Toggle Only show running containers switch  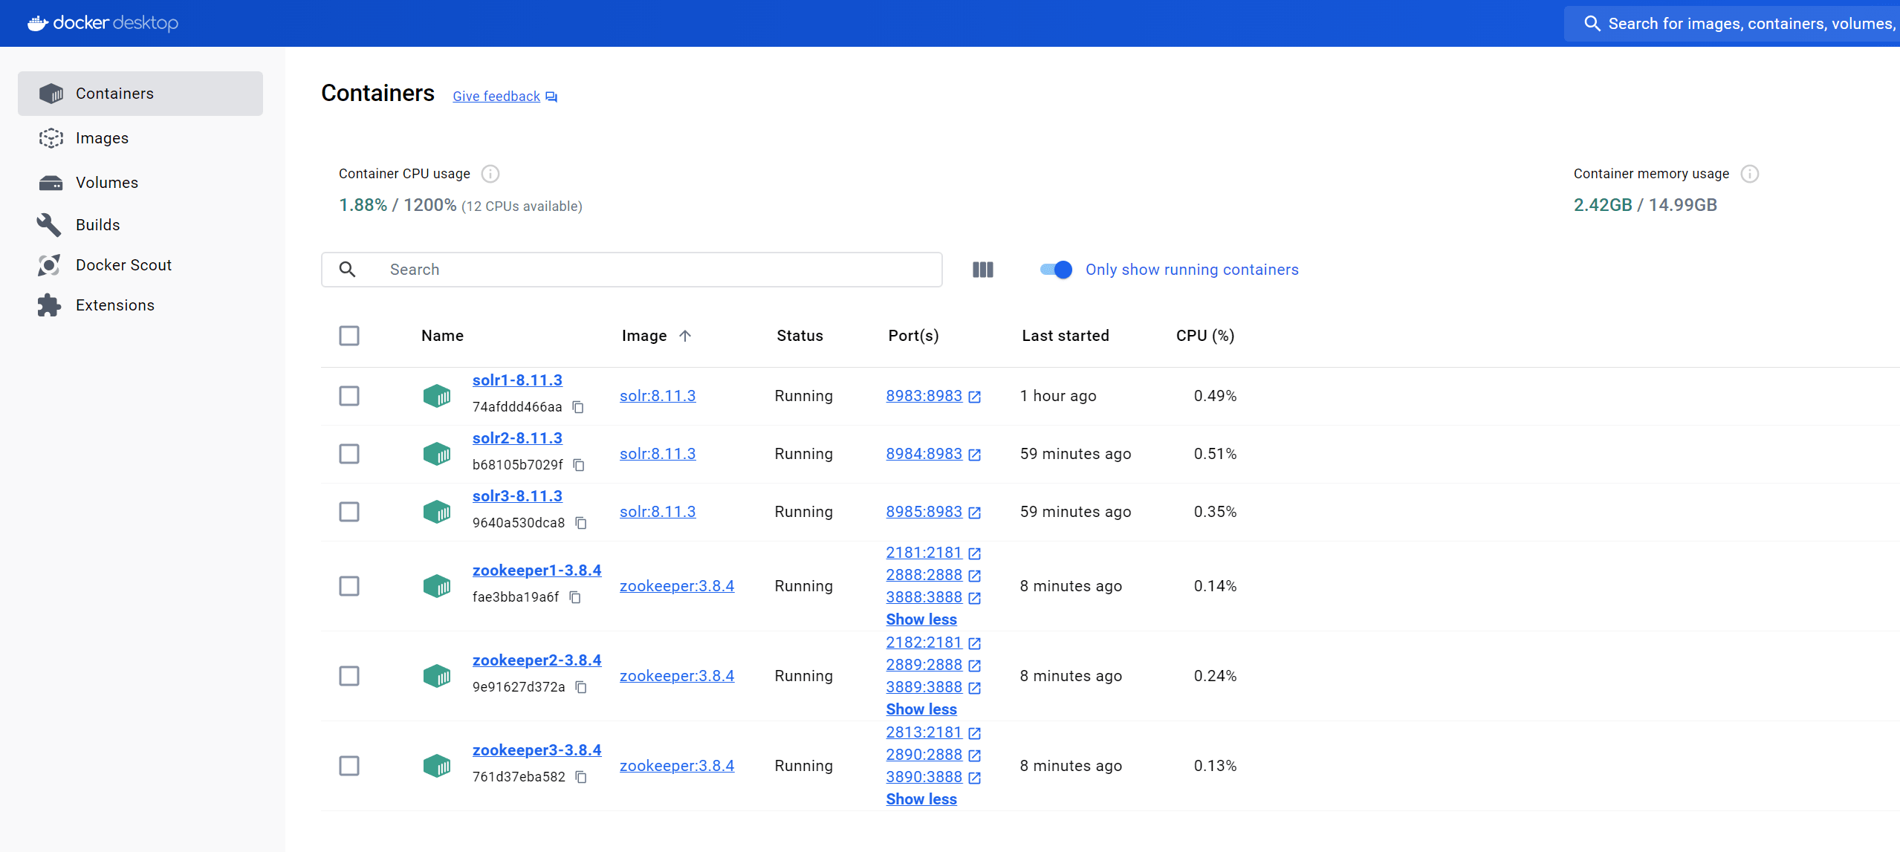pyautogui.click(x=1056, y=270)
